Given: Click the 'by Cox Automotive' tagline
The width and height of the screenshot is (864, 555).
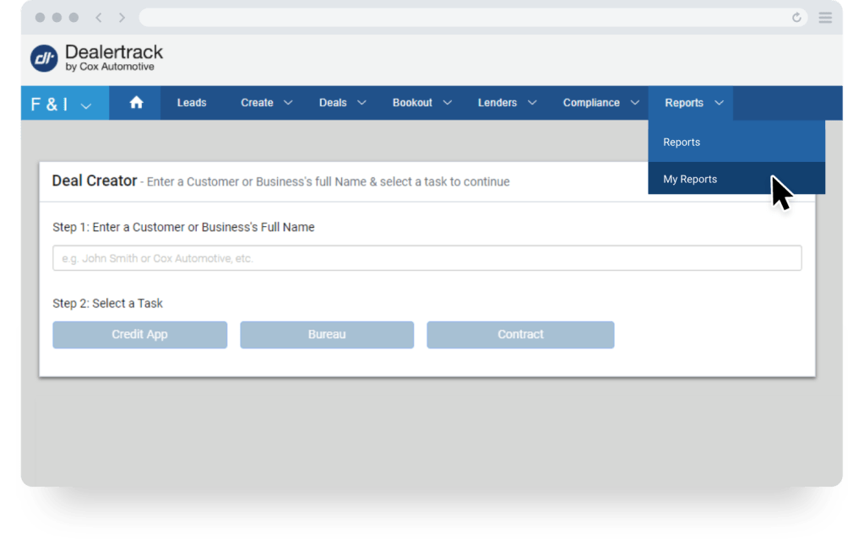Looking at the screenshot, I should 110,67.
